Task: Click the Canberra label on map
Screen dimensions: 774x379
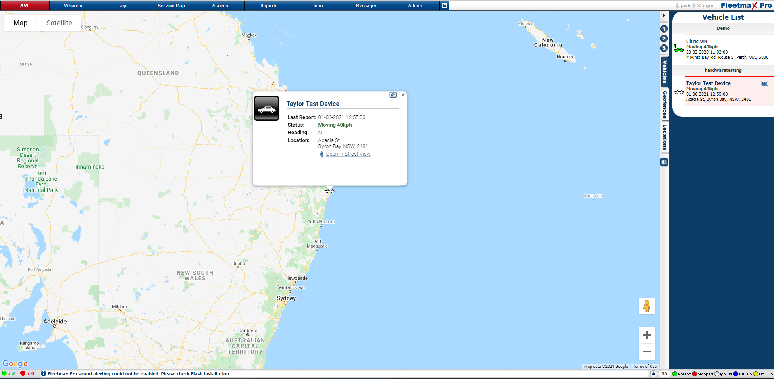Action: (x=248, y=331)
